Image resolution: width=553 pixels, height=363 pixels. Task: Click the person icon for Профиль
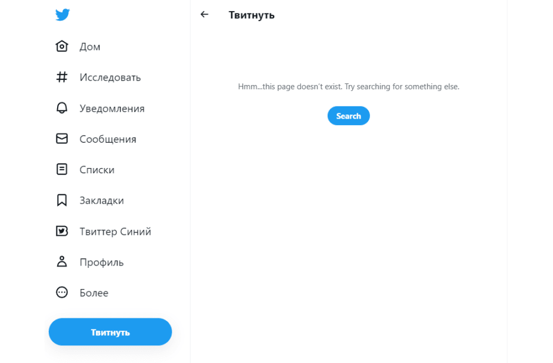coord(62,262)
